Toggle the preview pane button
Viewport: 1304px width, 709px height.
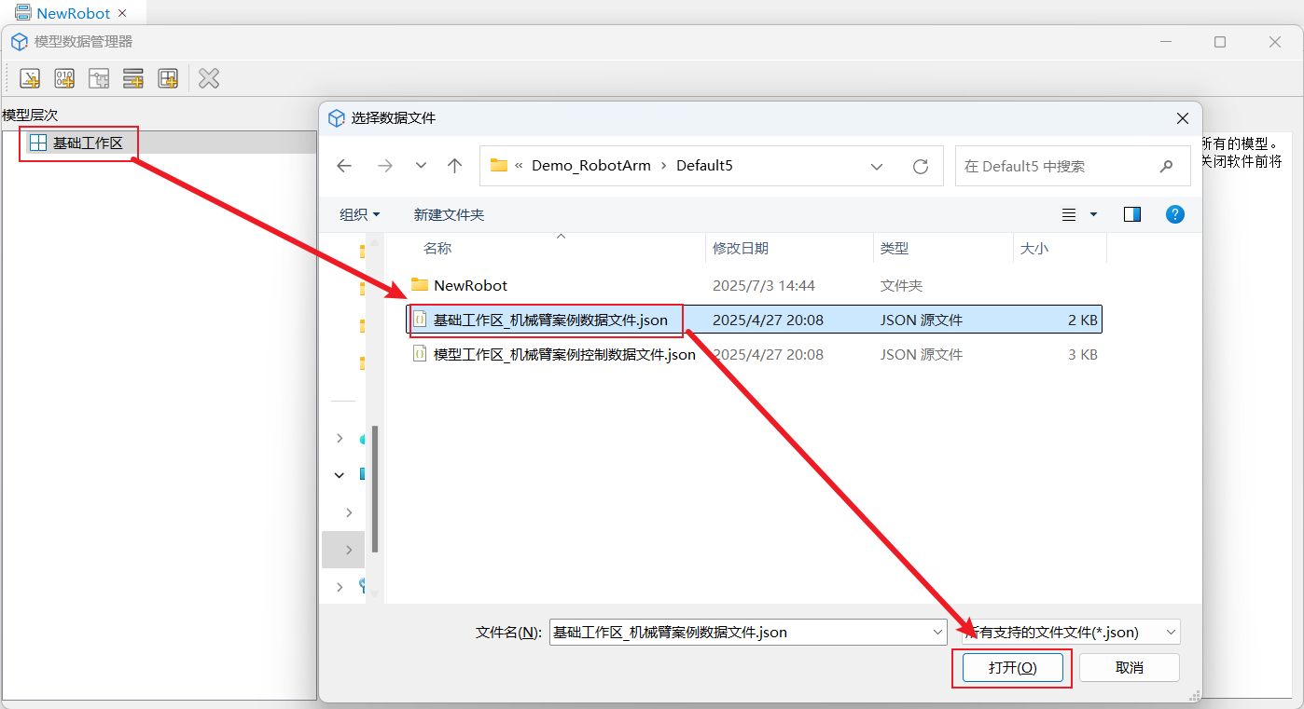coord(1132,214)
